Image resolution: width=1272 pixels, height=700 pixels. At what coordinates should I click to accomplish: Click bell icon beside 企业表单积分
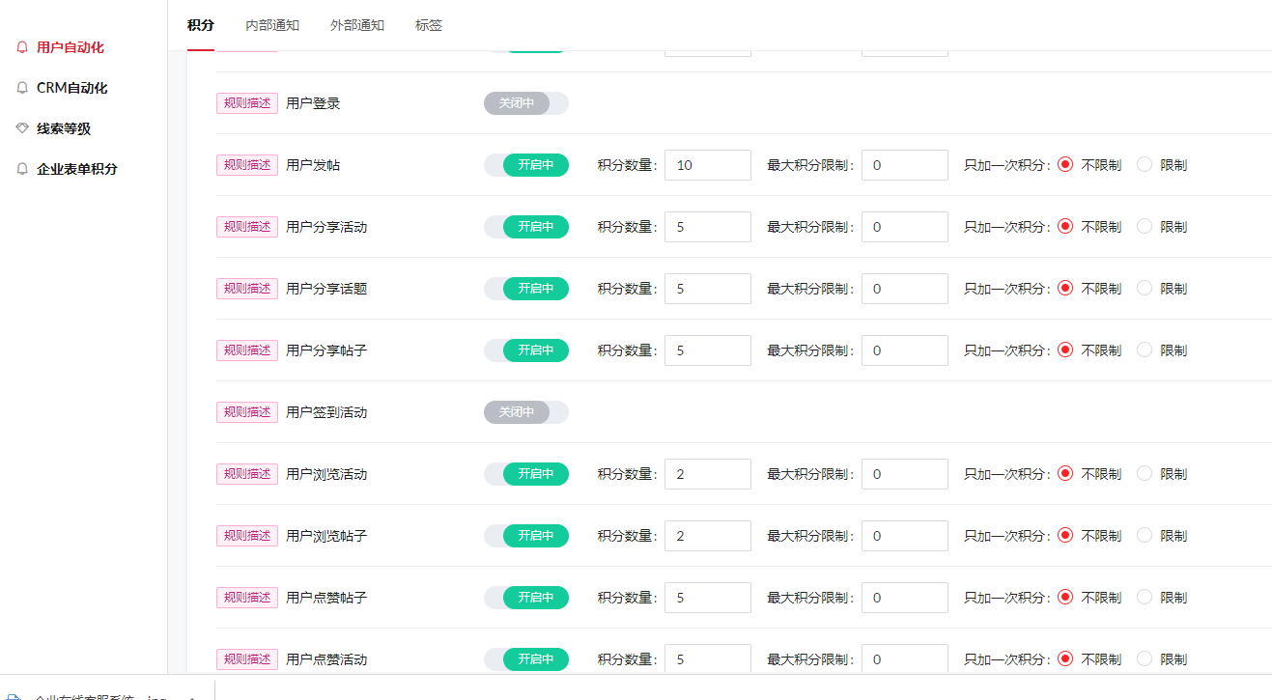coord(22,169)
